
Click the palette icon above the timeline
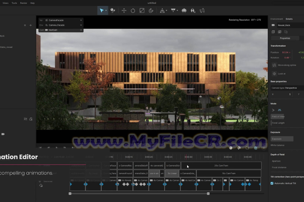tap(239, 148)
